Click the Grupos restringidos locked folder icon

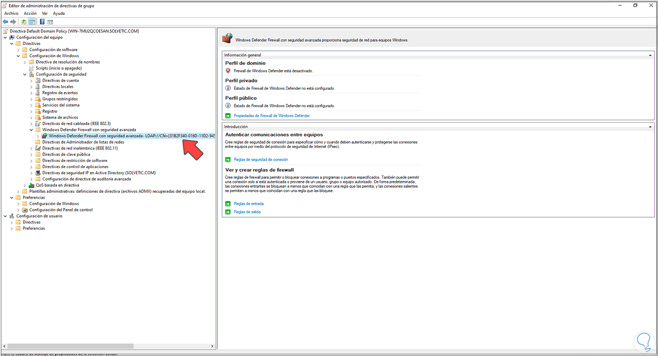pyautogui.click(x=38, y=99)
